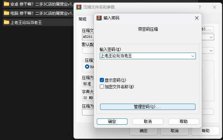Click the 压缩为 split volume field
223x140 pixels.
click(88, 112)
